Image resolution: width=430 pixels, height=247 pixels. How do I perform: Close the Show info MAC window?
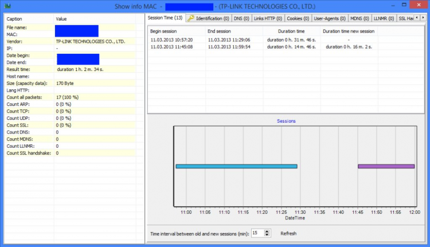419,5
